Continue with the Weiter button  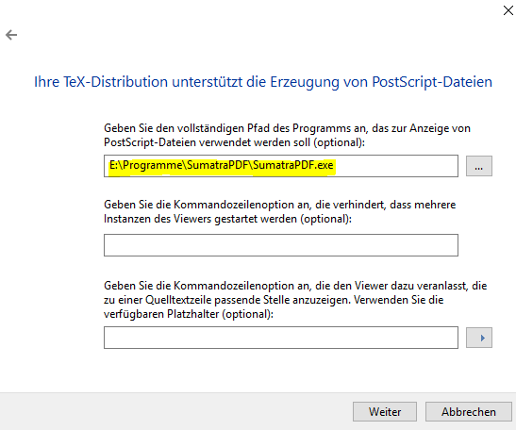tap(385, 411)
